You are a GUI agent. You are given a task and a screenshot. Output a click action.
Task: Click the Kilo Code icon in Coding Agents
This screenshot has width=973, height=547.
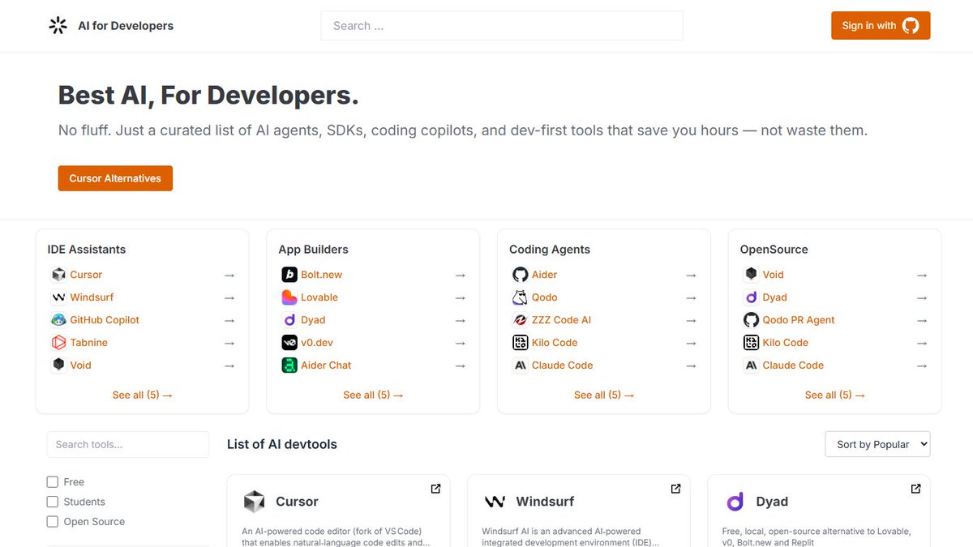pos(521,343)
